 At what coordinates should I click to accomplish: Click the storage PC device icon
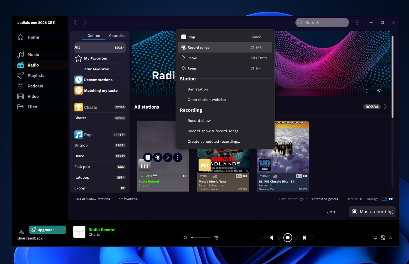coord(384,199)
